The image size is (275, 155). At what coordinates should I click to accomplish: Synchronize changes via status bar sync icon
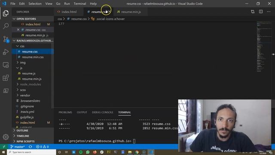31,146
